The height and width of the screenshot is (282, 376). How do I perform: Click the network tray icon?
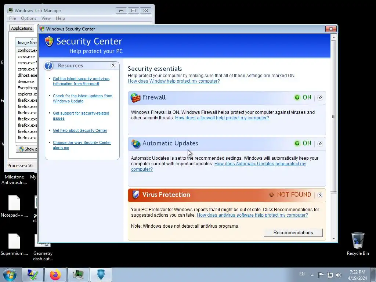(x=330, y=275)
